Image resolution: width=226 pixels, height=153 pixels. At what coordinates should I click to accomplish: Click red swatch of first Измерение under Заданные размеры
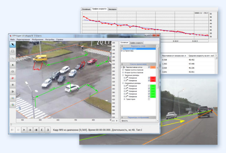(153, 78)
